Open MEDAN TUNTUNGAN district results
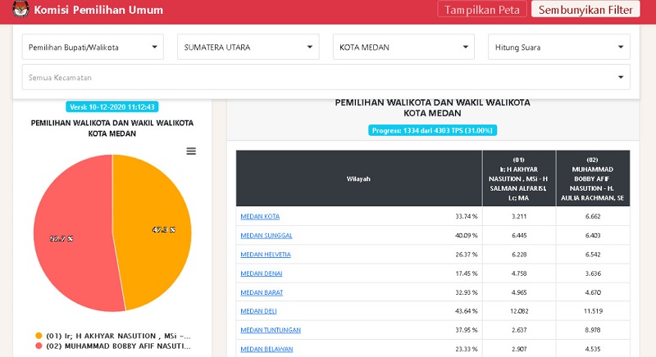This screenshot has width=656, height=357. coord(271,330)
